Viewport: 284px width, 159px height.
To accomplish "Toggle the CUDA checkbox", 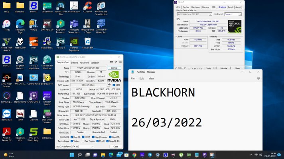I will (83, 137).
